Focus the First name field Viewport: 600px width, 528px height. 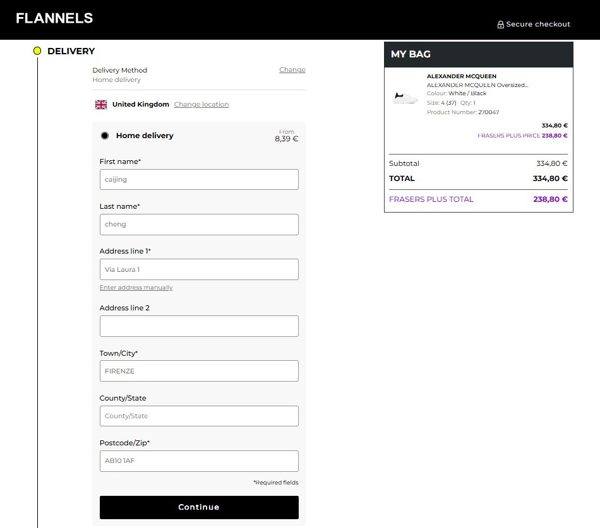coord(199,179)
